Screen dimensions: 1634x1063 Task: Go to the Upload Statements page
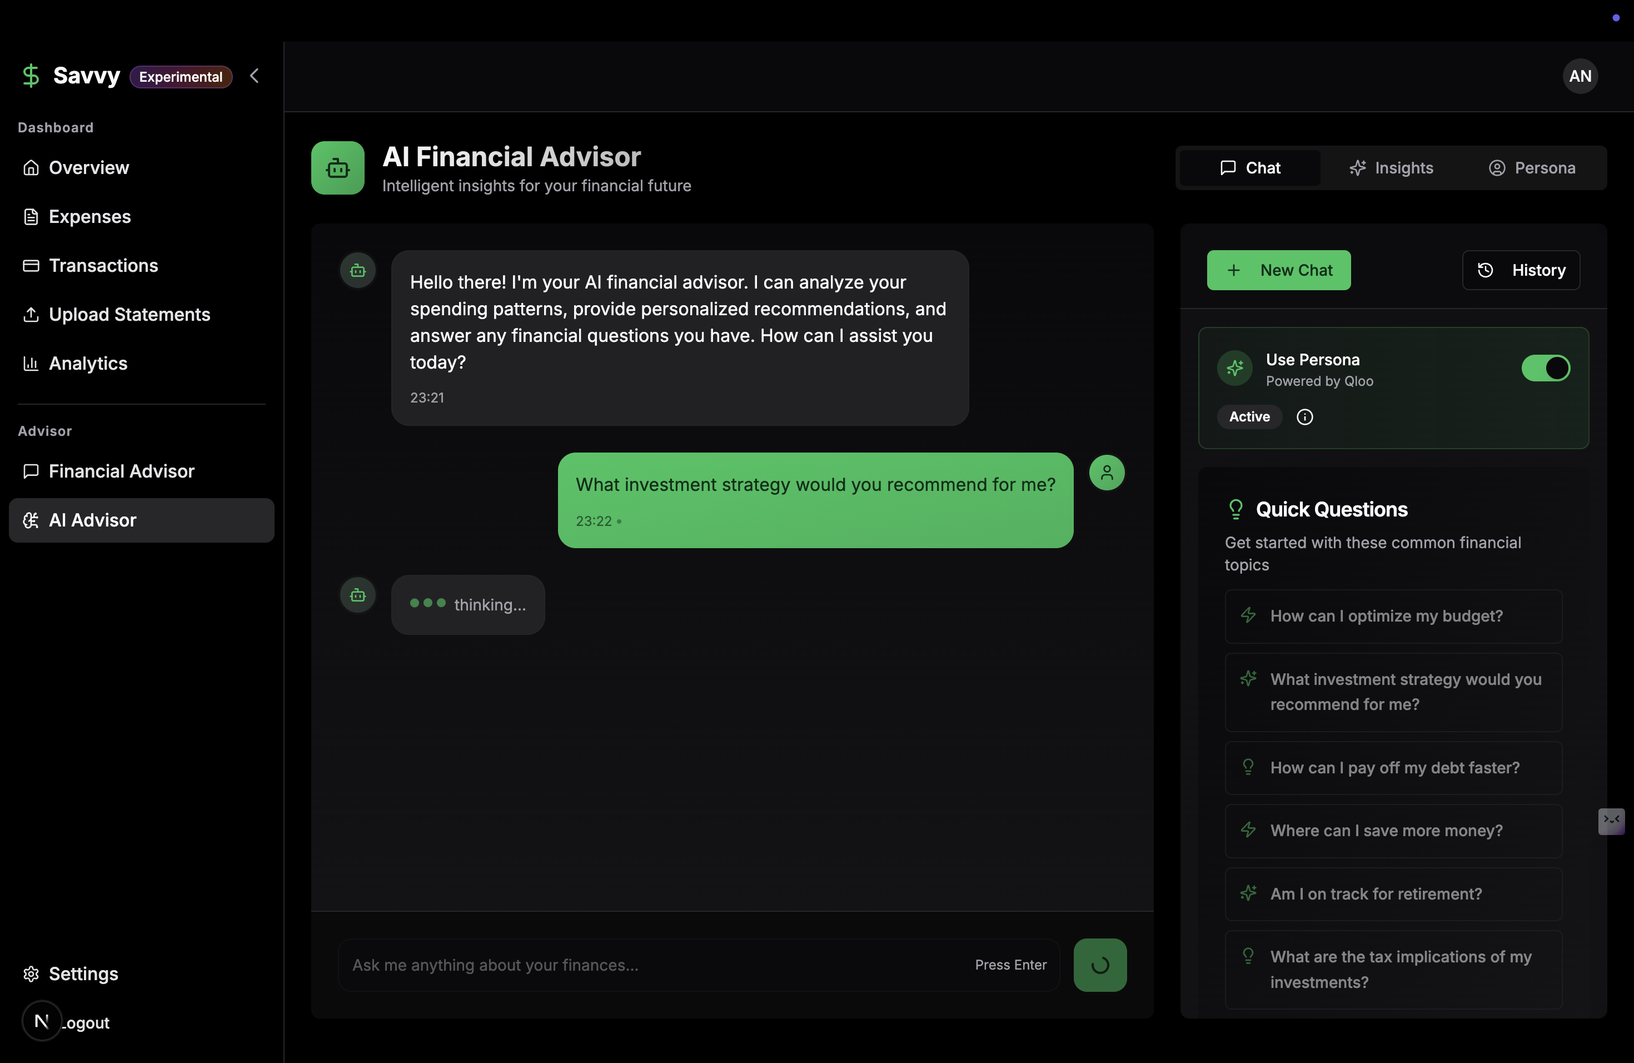129,315
